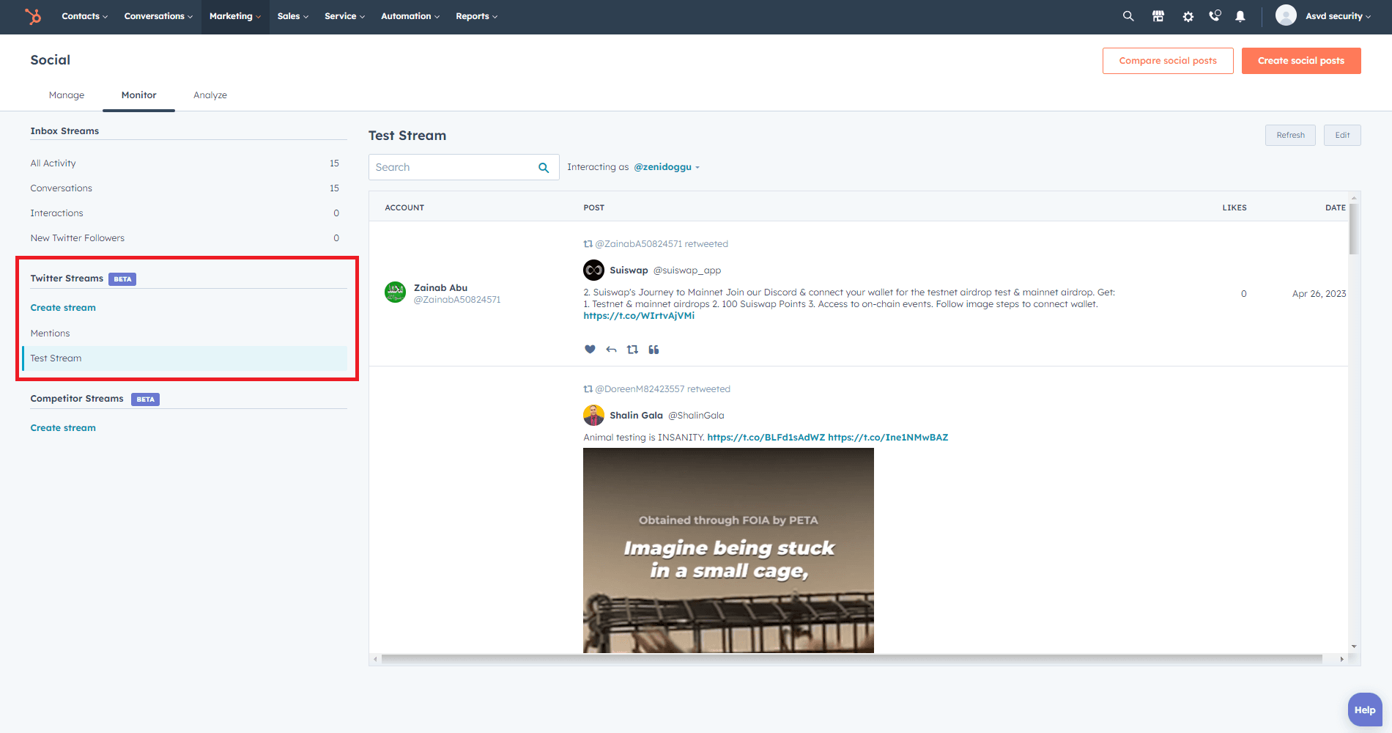The height and width of the screenshot is (733, 1392).
Task: Expand the Service menu
Action: pos(344,16)
